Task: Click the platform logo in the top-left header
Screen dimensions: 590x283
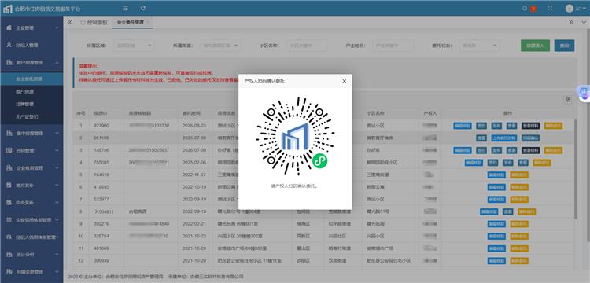Action: pyautogui.click(x=8, y=9)
